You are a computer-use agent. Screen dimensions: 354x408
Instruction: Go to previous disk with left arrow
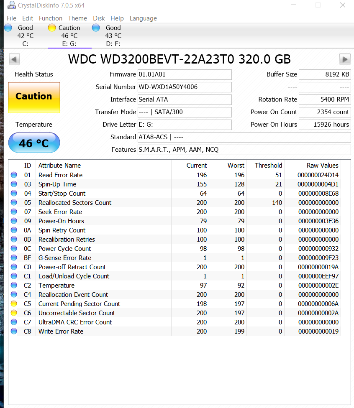coord(14,59)
